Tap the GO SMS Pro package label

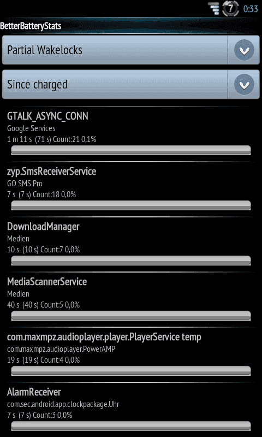click(25, 184)
